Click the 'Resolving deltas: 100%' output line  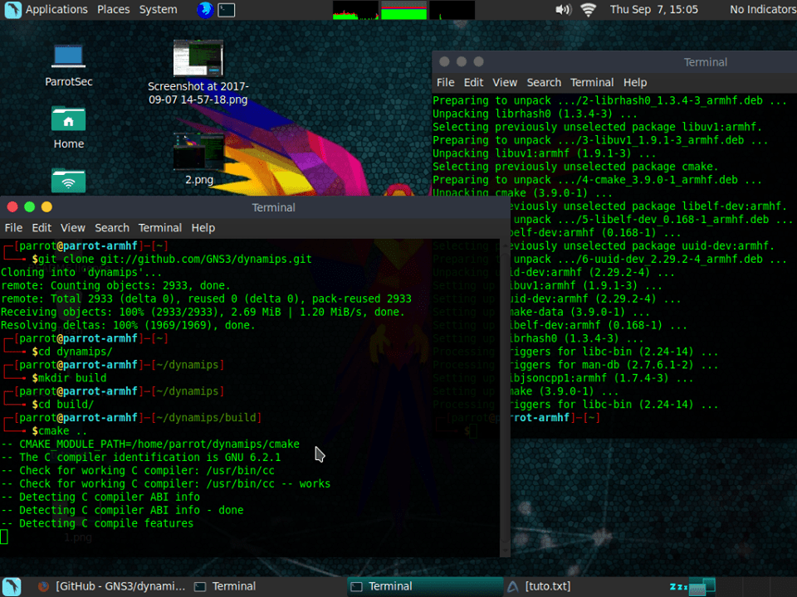coord(128,325)
